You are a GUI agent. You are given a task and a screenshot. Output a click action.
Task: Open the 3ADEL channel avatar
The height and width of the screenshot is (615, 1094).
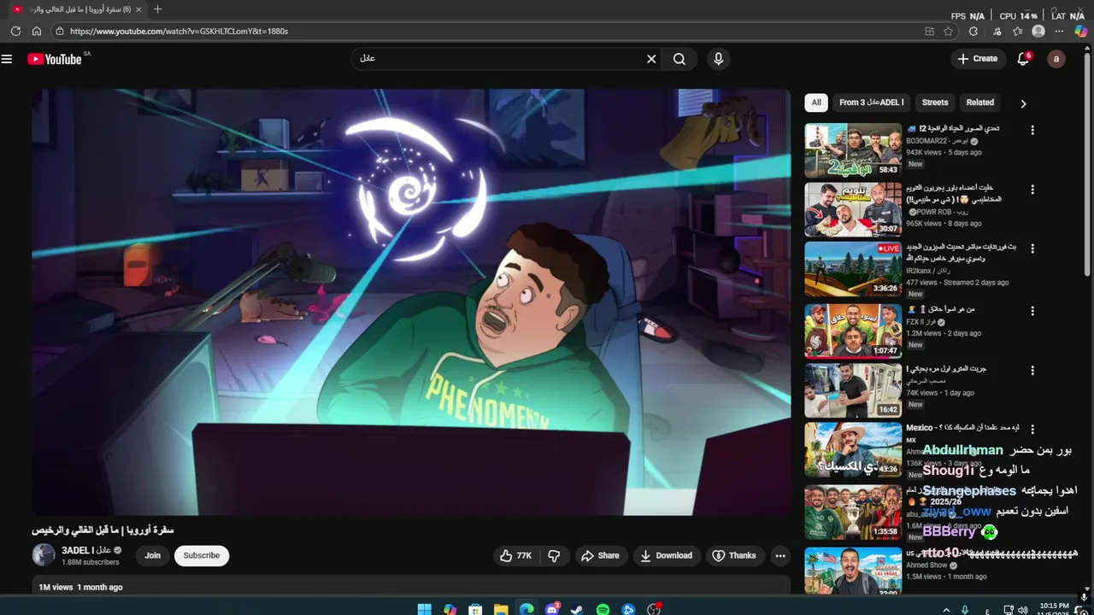(x=43, y=555)
